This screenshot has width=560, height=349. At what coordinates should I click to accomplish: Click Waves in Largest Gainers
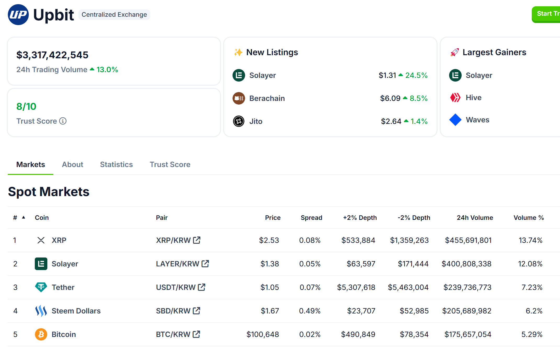click(x=477, y=120)
